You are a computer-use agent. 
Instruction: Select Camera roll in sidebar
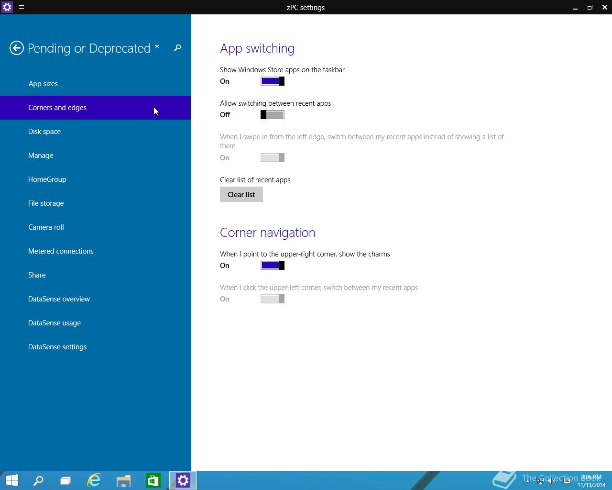[96, 227]
